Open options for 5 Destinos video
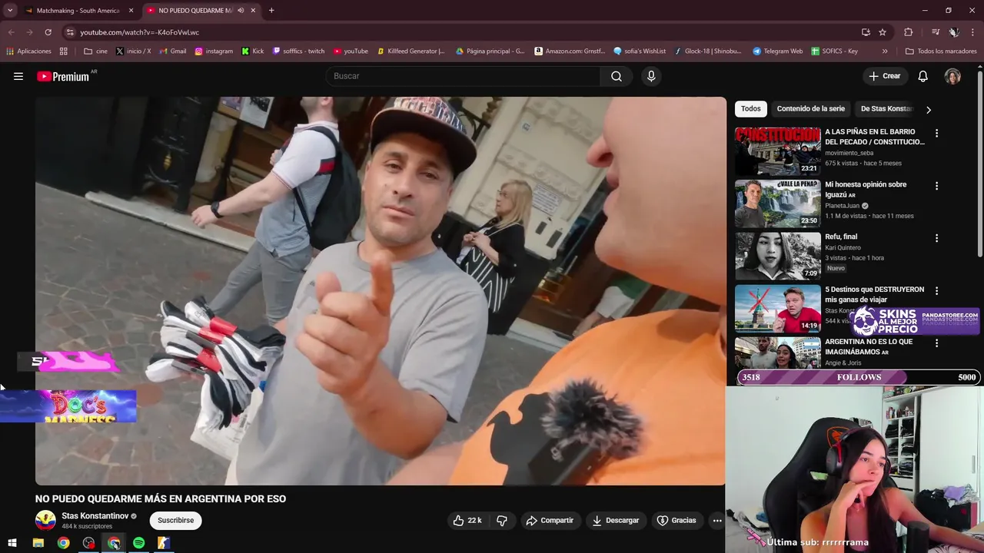The height and width of the screenshot is (553, 984). (x=936, y=291)
